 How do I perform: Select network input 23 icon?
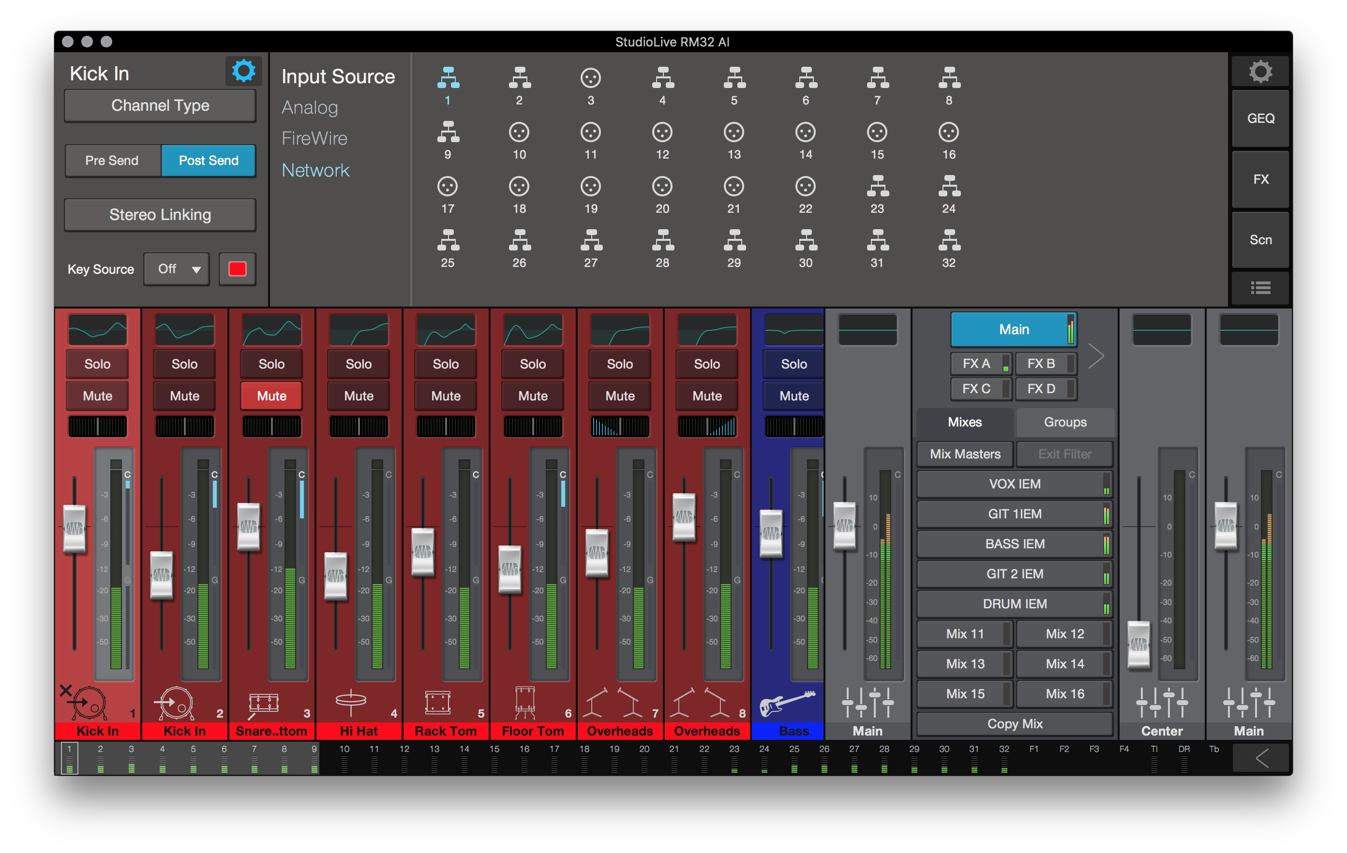tap(878, 186)
